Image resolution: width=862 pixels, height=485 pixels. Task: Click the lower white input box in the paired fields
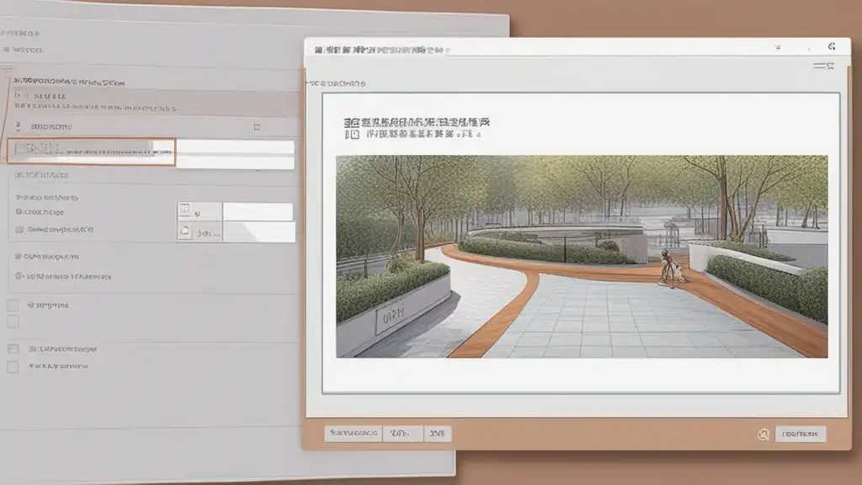pos(259,232)
